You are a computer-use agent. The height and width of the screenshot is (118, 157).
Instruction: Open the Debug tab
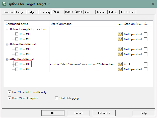pyautogui.click(x=113, y=12)
